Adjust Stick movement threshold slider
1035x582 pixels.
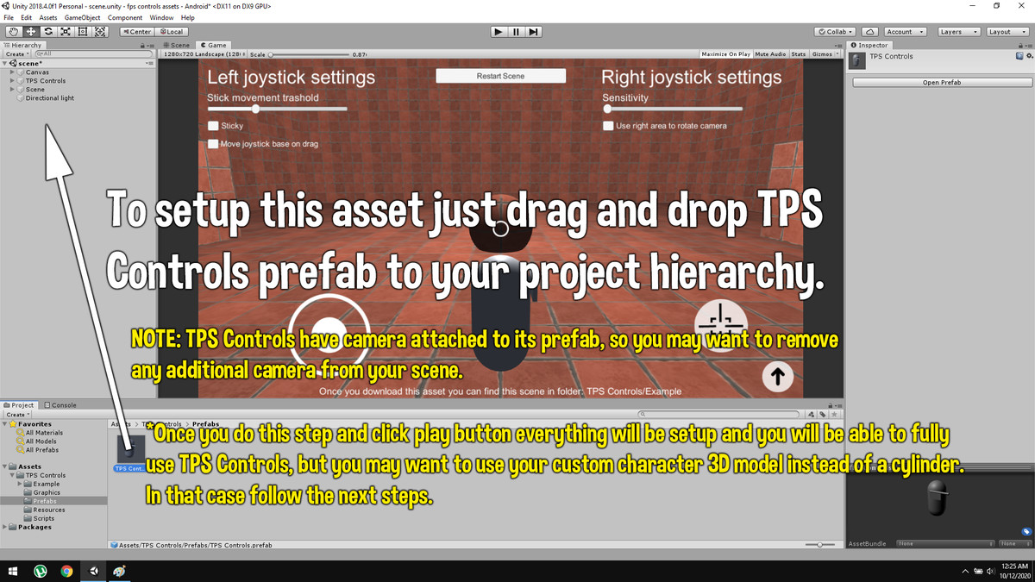[x=277, y=110]
